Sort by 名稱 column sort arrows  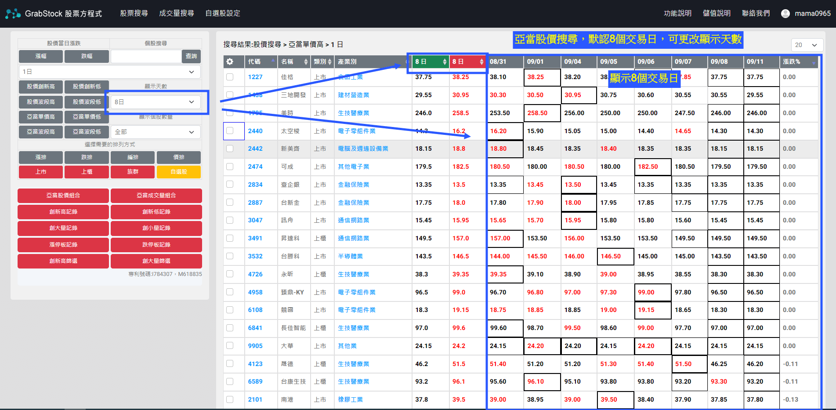306,62
